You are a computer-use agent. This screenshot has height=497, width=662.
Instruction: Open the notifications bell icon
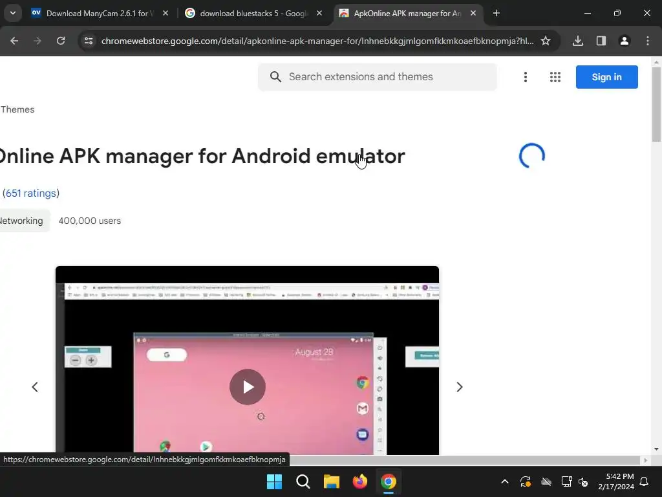pos(644,481)
